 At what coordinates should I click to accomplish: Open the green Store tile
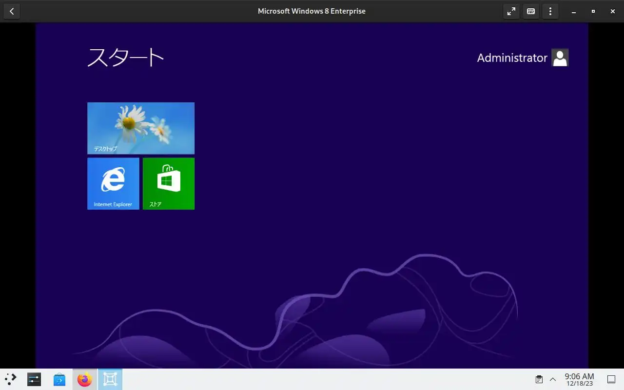[x=169, y=183]
